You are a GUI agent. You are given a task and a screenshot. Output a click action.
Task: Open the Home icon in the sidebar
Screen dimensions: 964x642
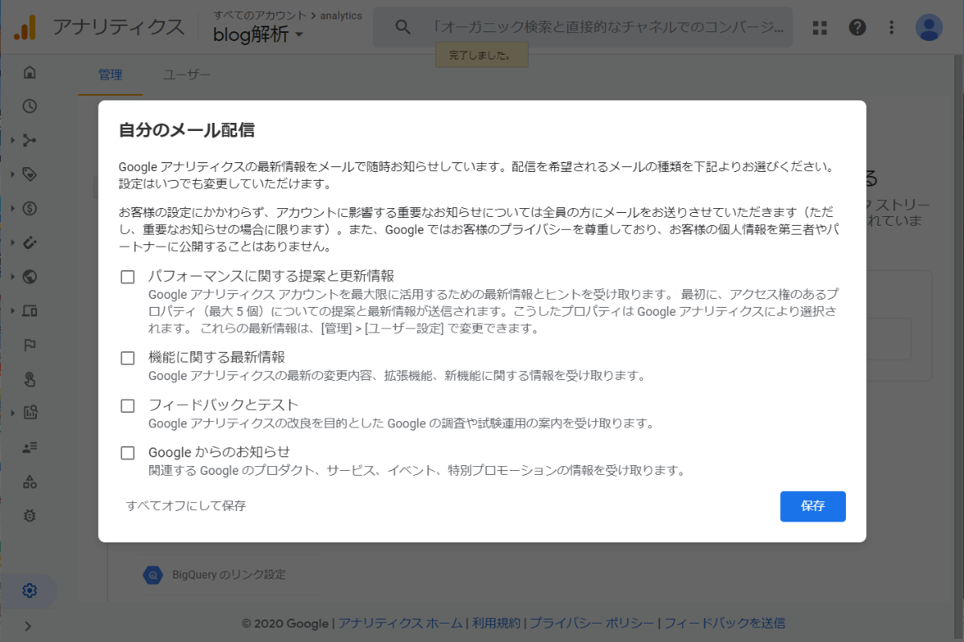tap(30, 72)
